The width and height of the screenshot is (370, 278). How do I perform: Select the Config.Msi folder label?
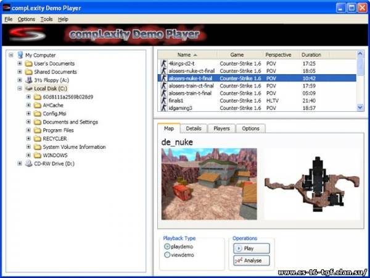click(x=54, y=114)
